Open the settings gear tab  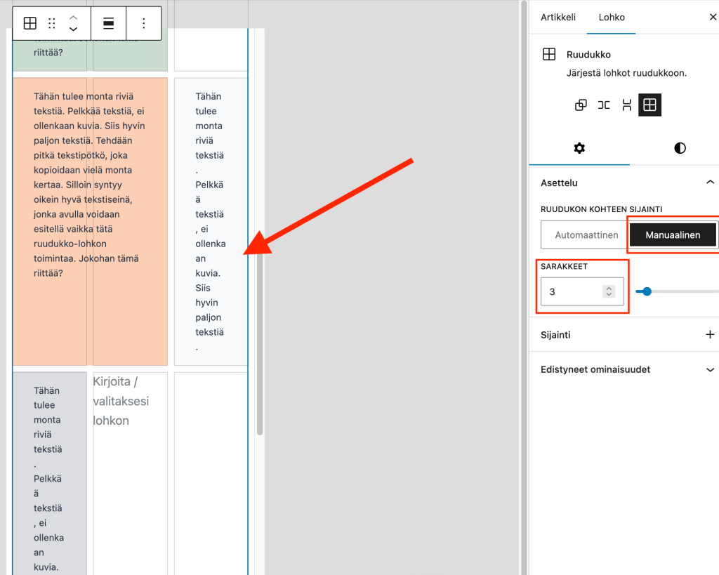pyautogui.click(x=579, y=148)
